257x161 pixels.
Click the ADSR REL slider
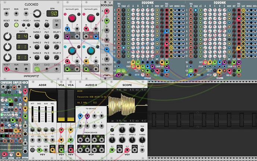tap(53, 114)
